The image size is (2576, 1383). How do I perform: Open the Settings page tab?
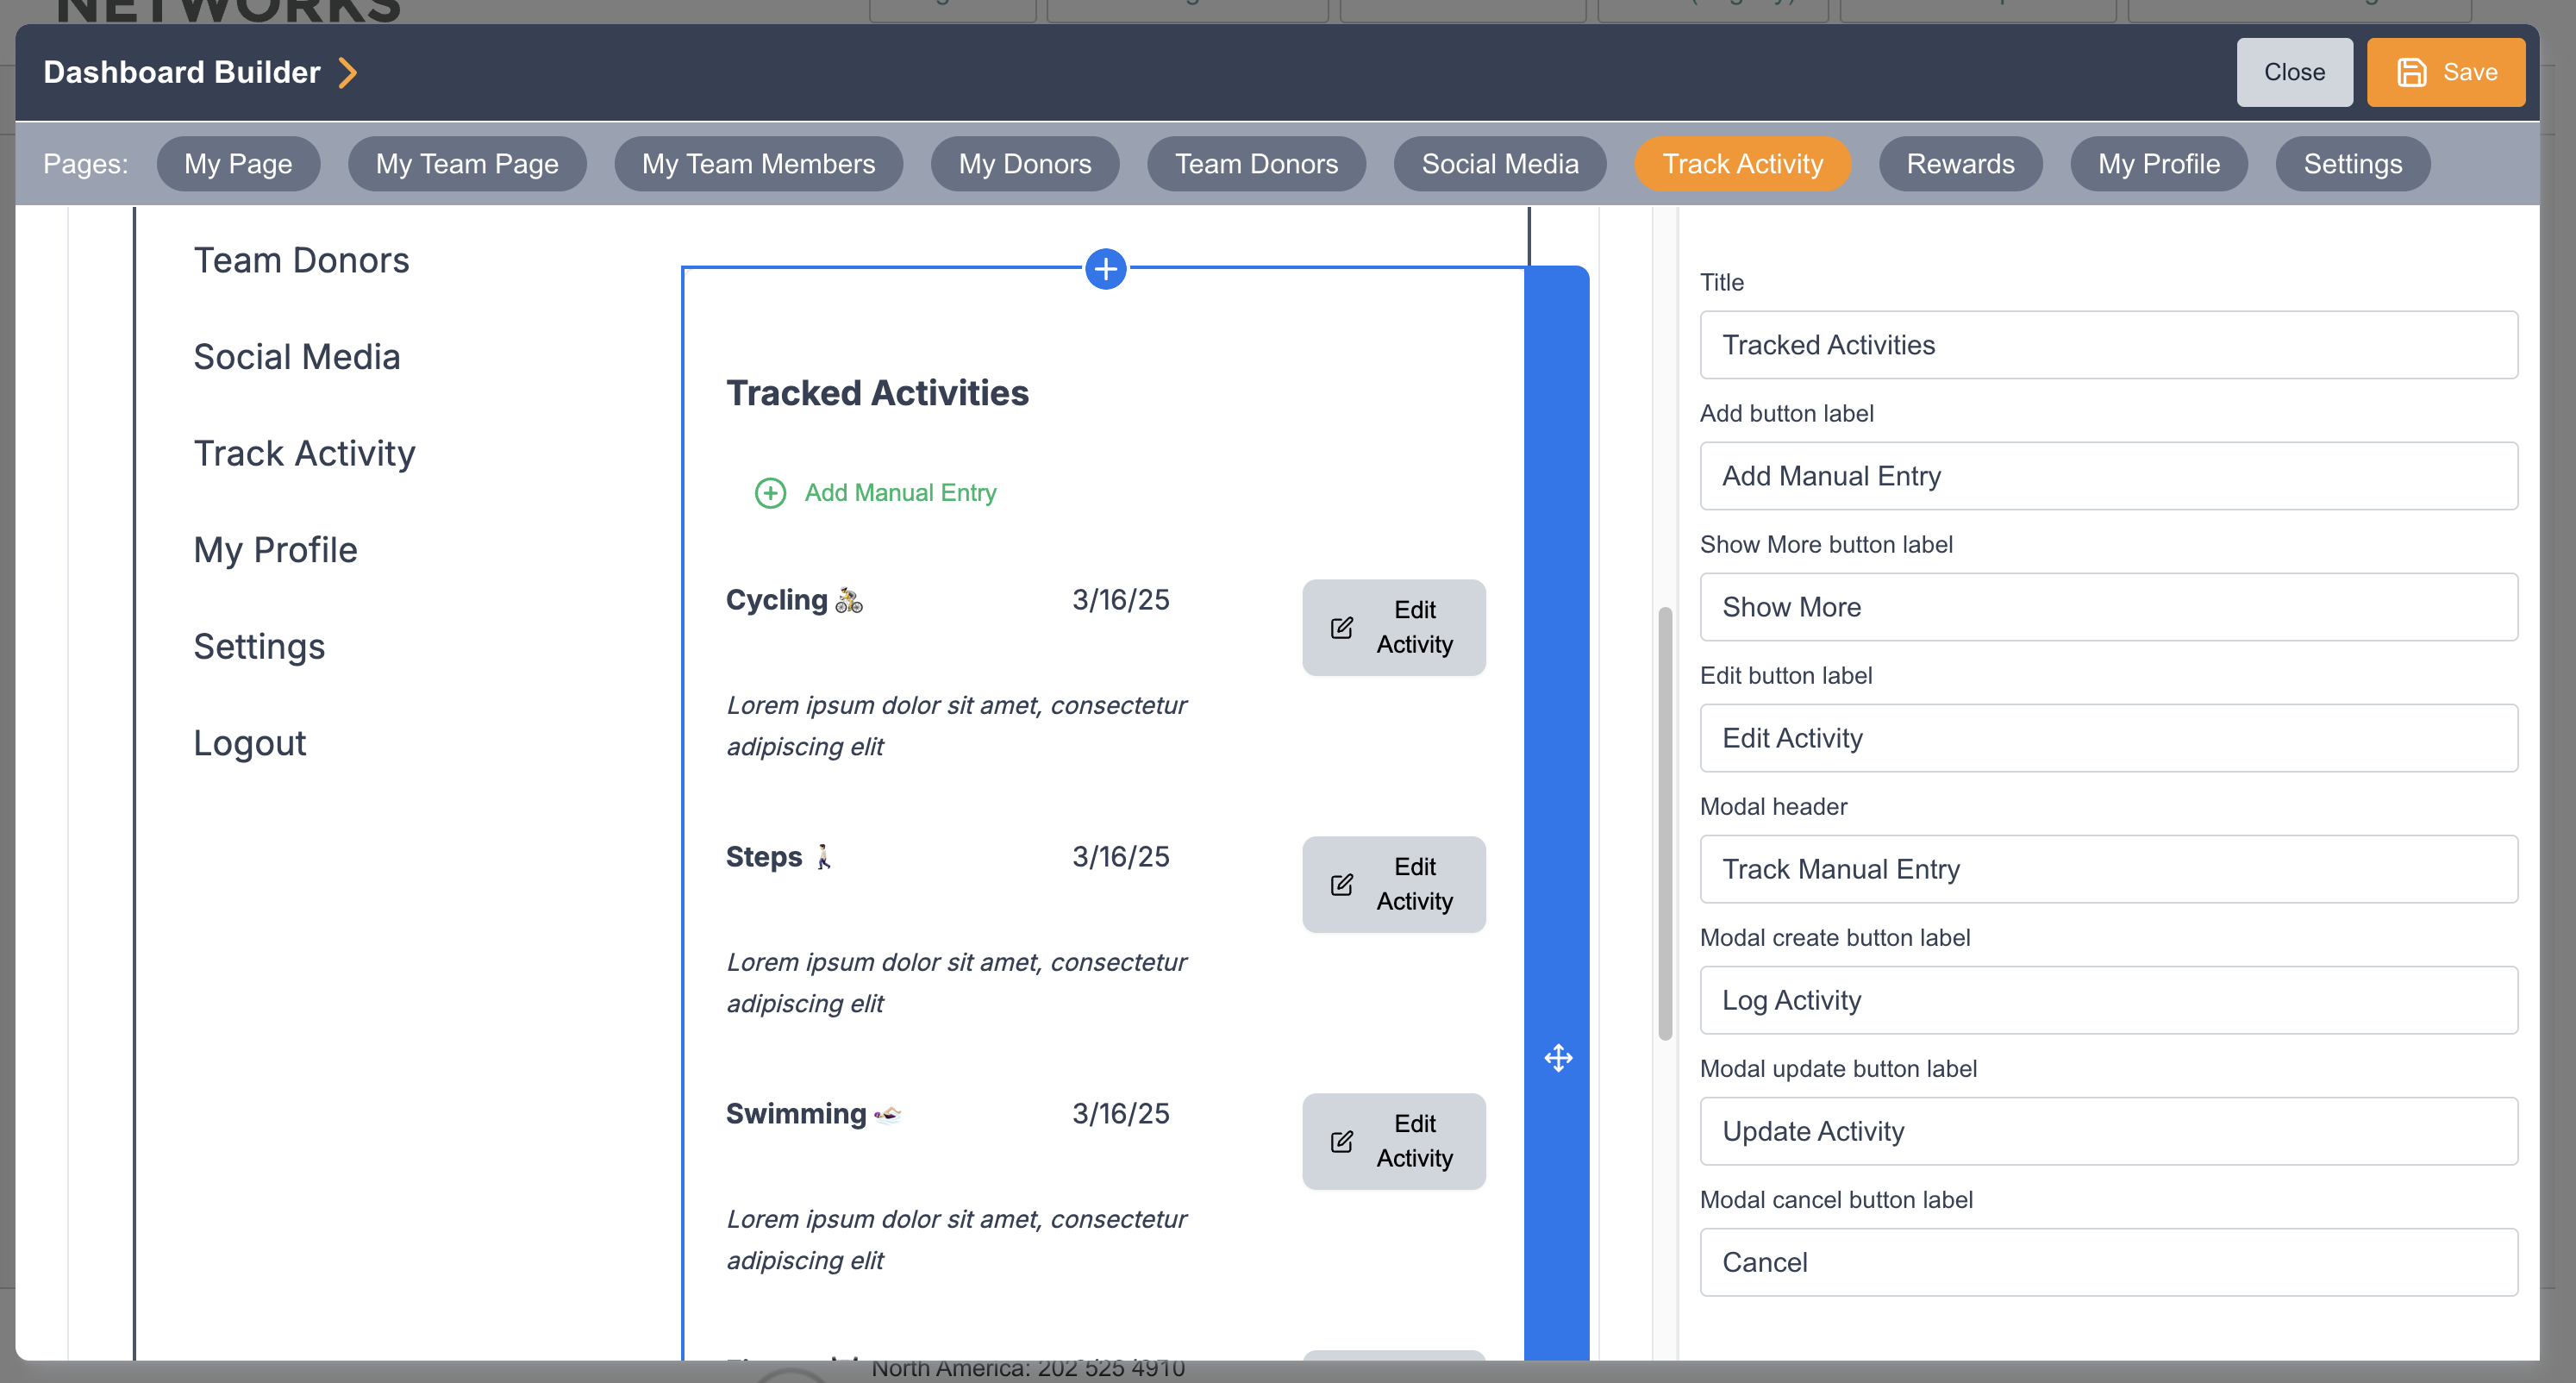tap(2352, 164)
